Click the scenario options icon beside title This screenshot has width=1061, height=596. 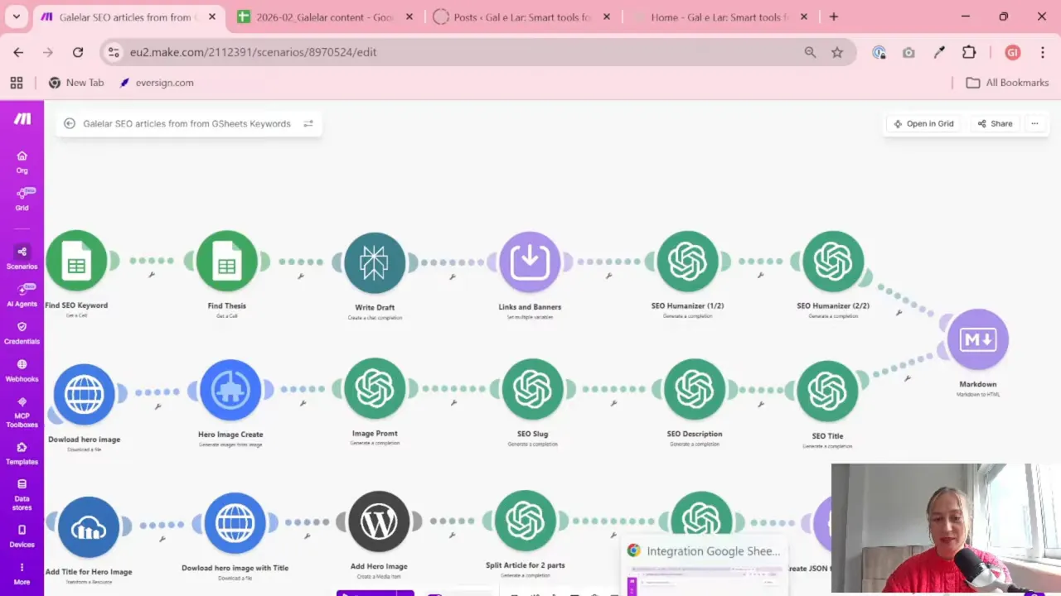(x=308, y=123)
